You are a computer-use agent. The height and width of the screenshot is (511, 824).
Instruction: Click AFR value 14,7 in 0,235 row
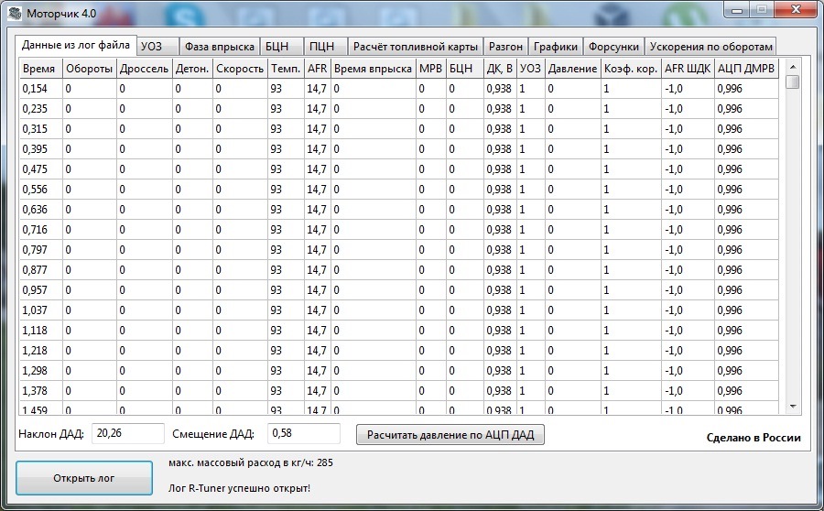pos(317,109)
